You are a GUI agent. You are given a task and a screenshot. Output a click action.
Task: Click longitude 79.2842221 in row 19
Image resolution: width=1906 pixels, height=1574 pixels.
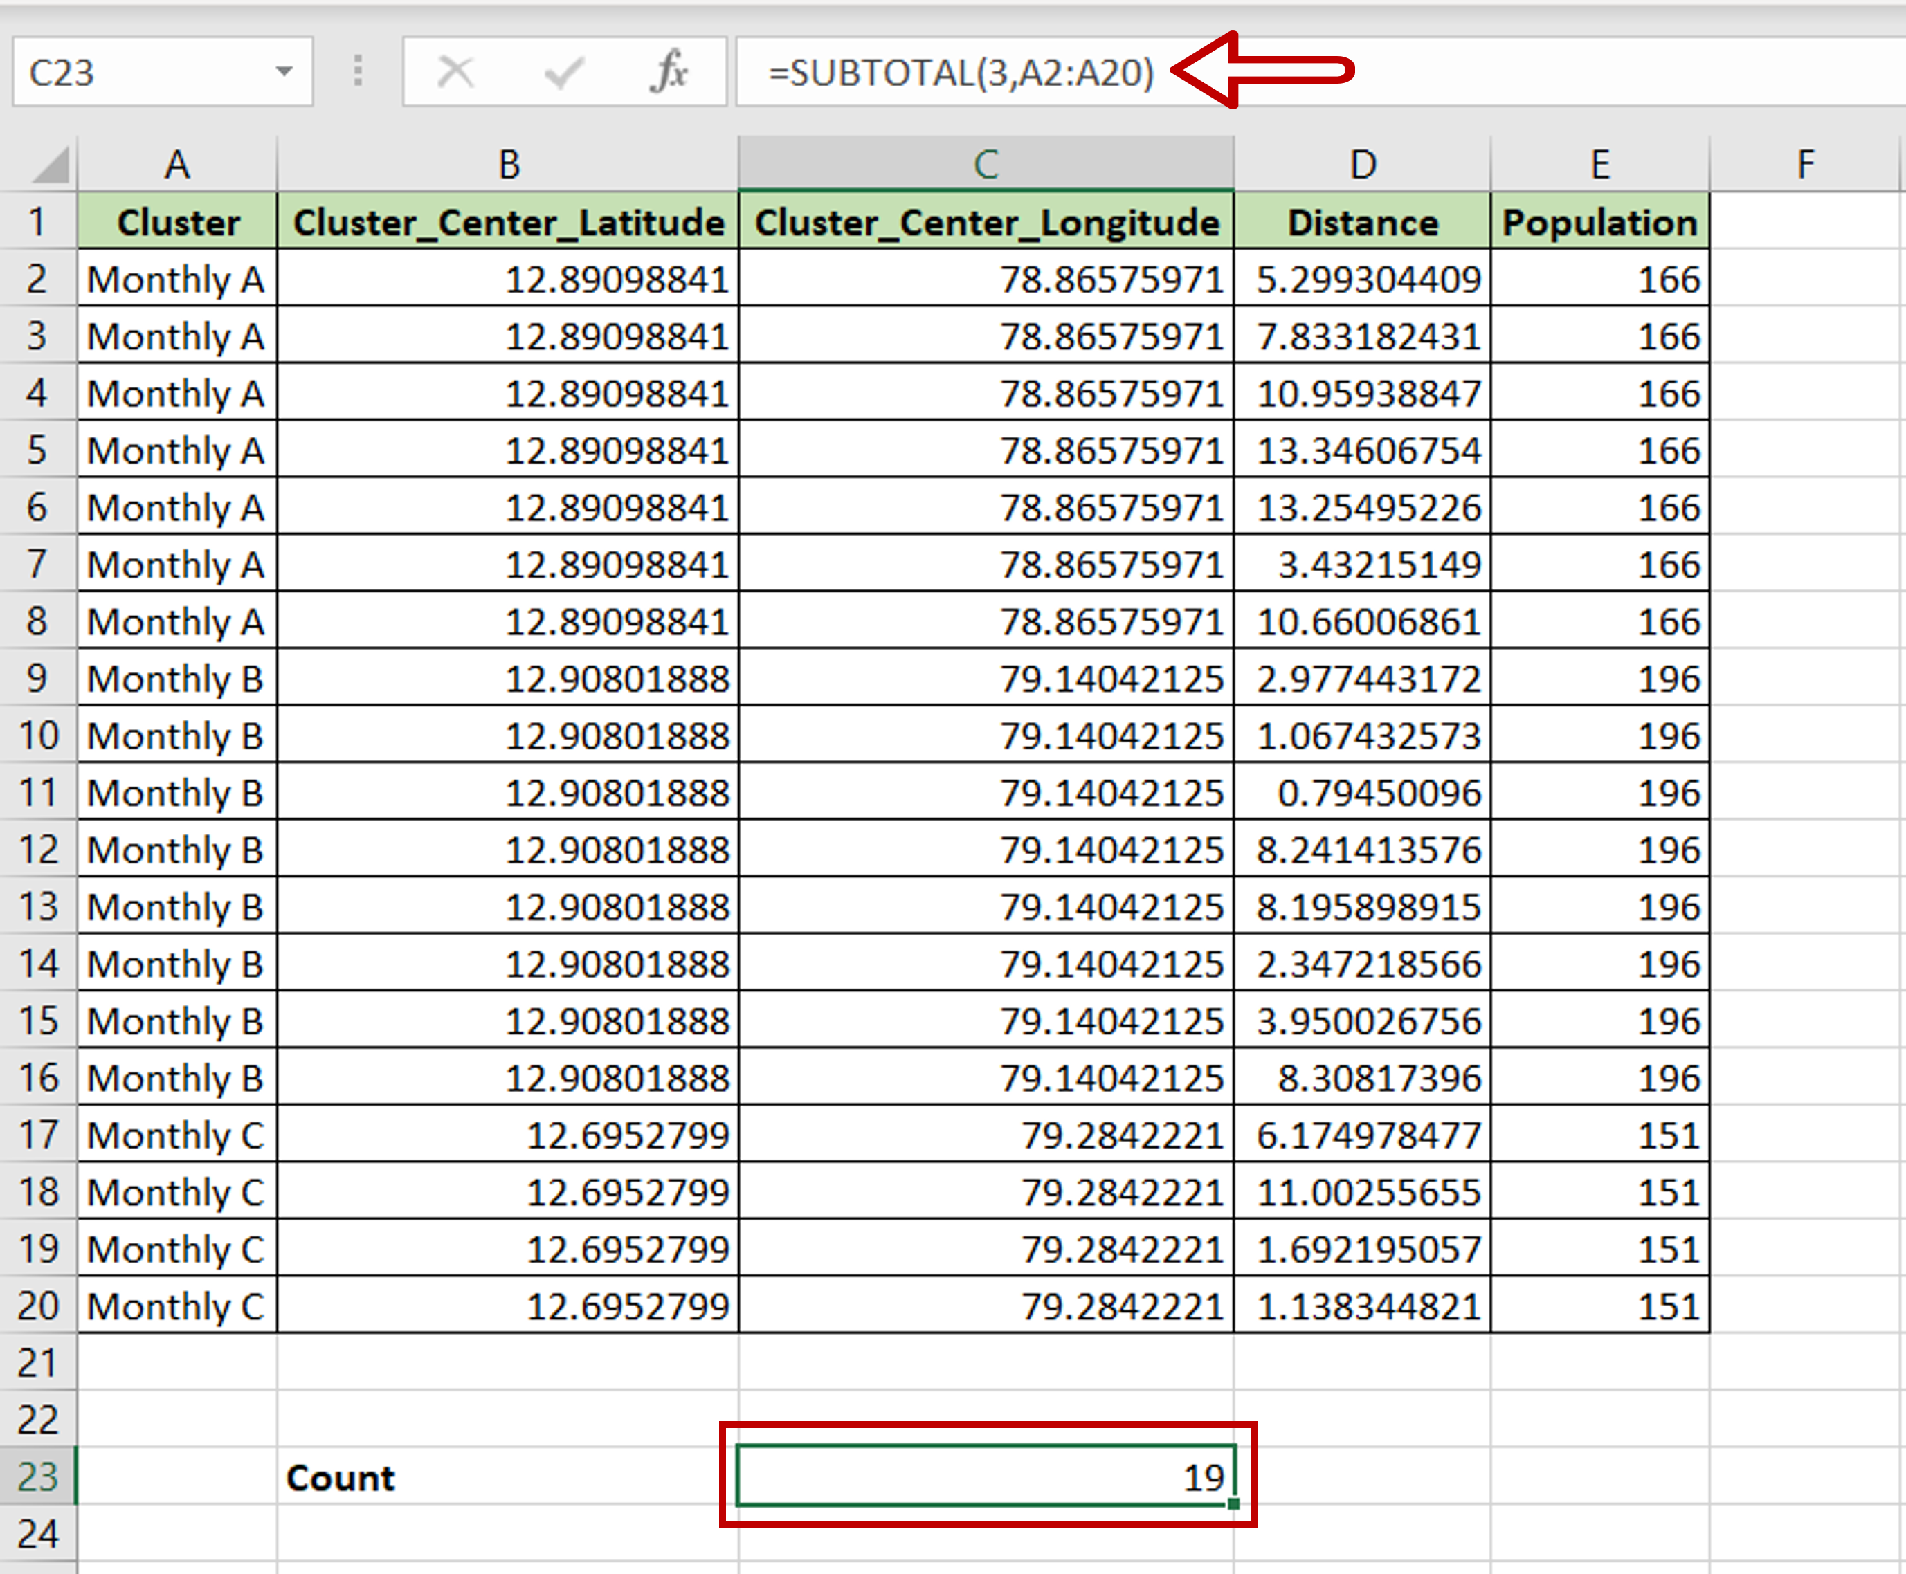(x=986, y=1249)
